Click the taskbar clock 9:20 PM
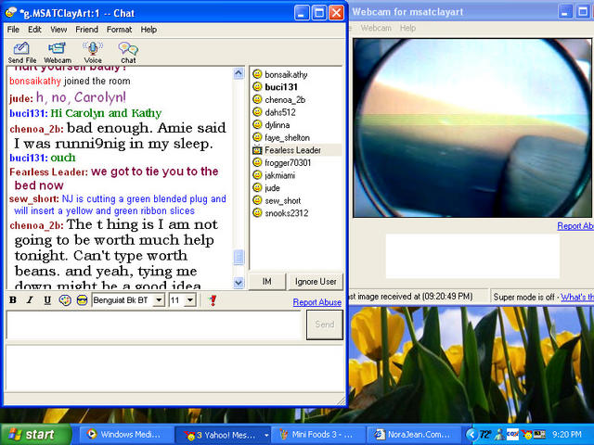The width and height of the screenshot is (594, 445). pyautogui.click(x=567, y=435)
